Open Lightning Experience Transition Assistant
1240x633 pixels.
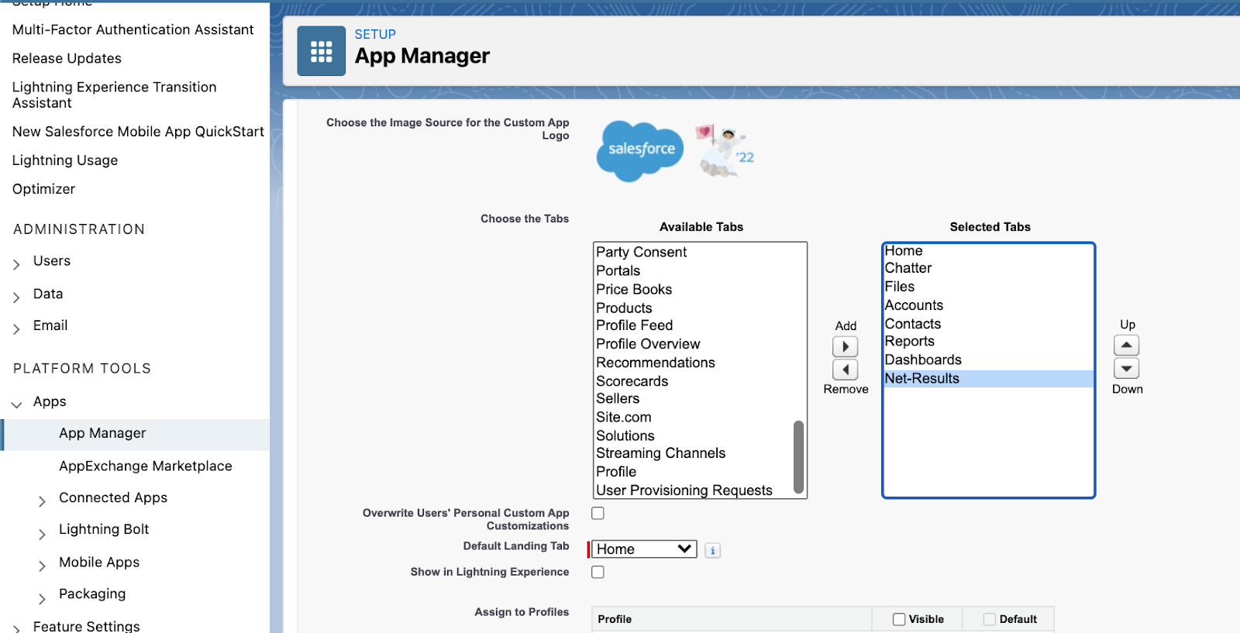(x=114, y=95)
